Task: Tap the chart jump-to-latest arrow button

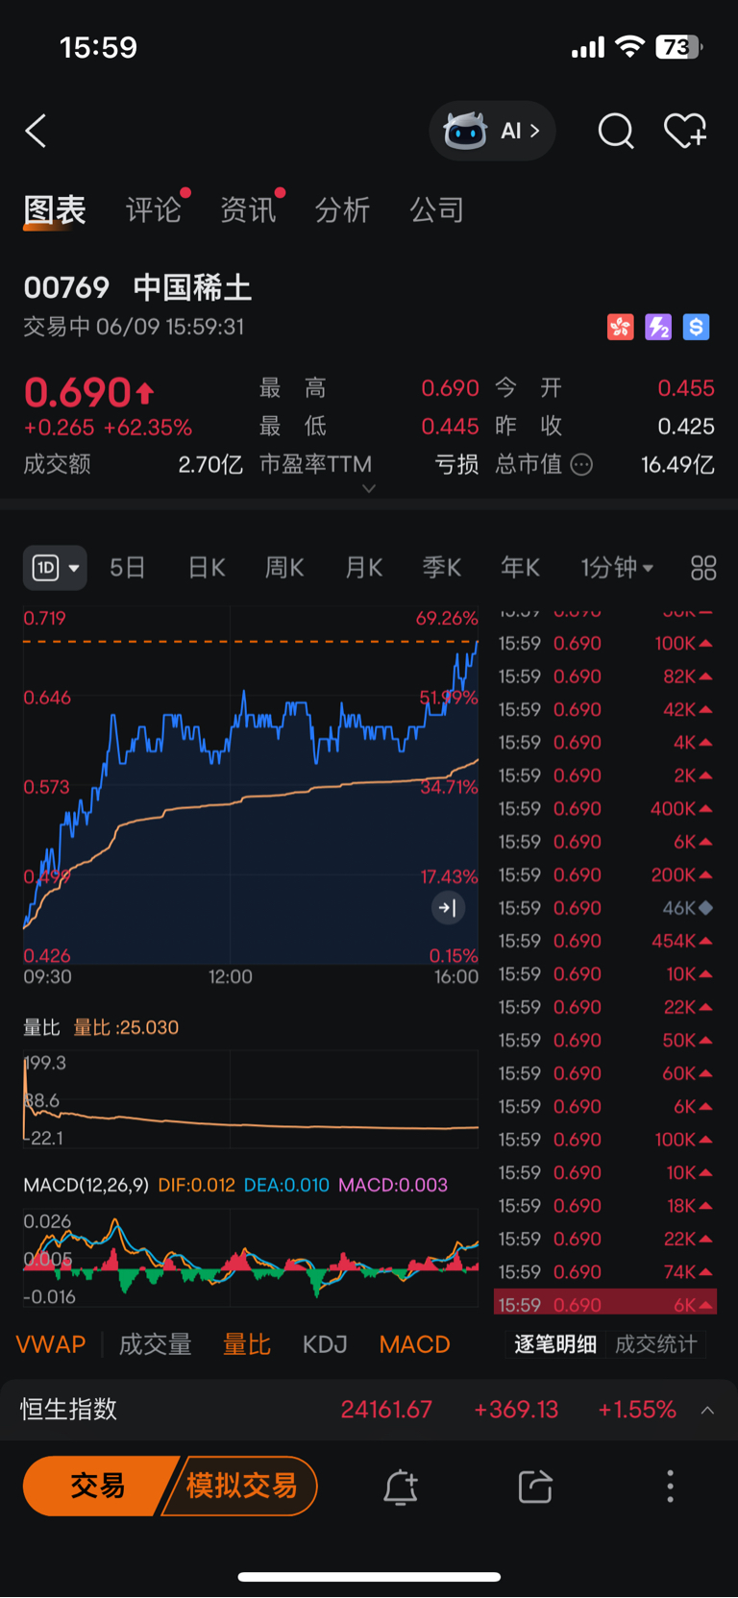Action: [x=448, y=907]
